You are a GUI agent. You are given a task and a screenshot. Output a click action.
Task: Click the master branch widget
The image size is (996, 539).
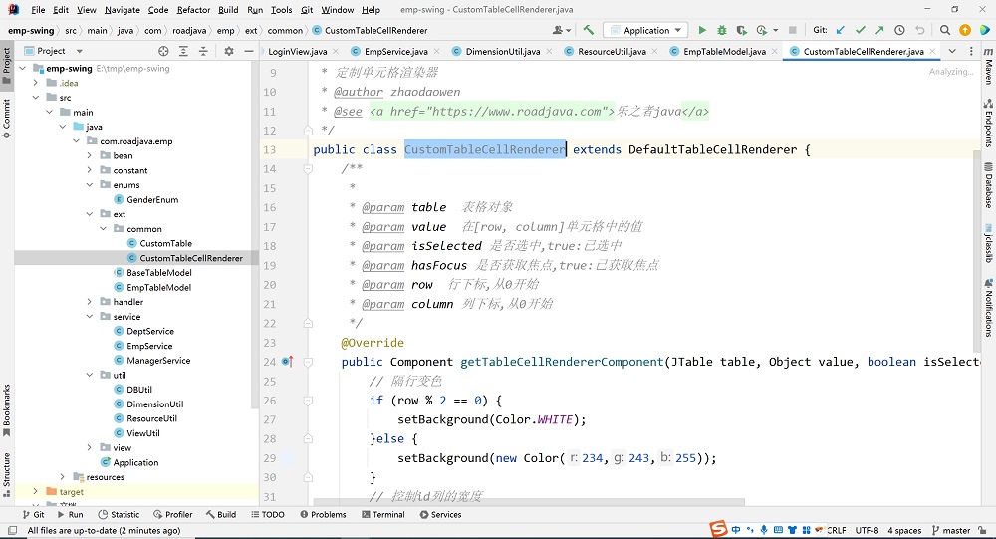click(951, 530)
